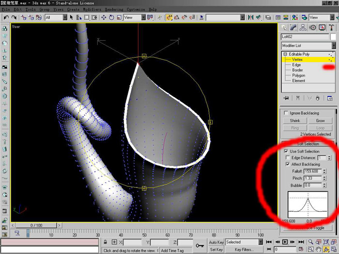The width and height of the screenshot is (339, 254).
Task: Open the Hierarchy command panel tab
Action: pos(303,28)
